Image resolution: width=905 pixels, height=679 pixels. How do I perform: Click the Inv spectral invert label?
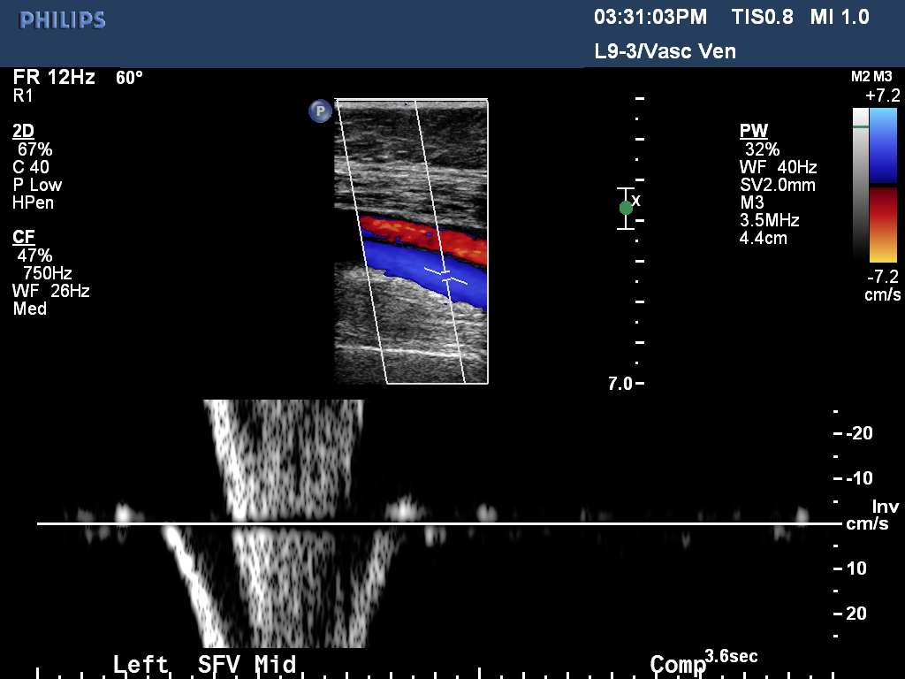point(885,507)
